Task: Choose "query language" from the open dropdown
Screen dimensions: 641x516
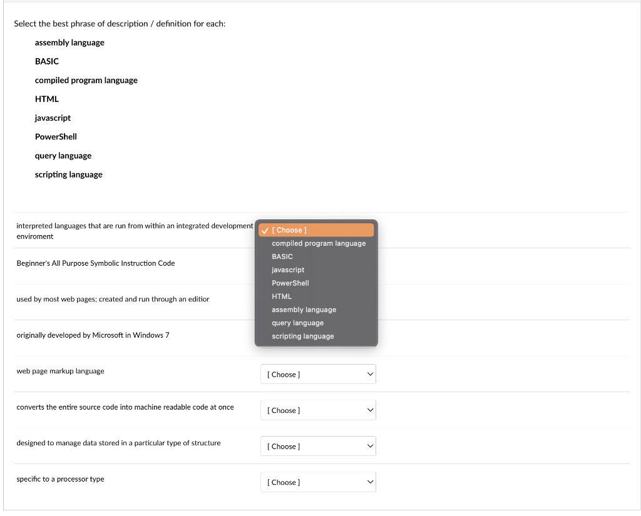Action: (298, 323)
